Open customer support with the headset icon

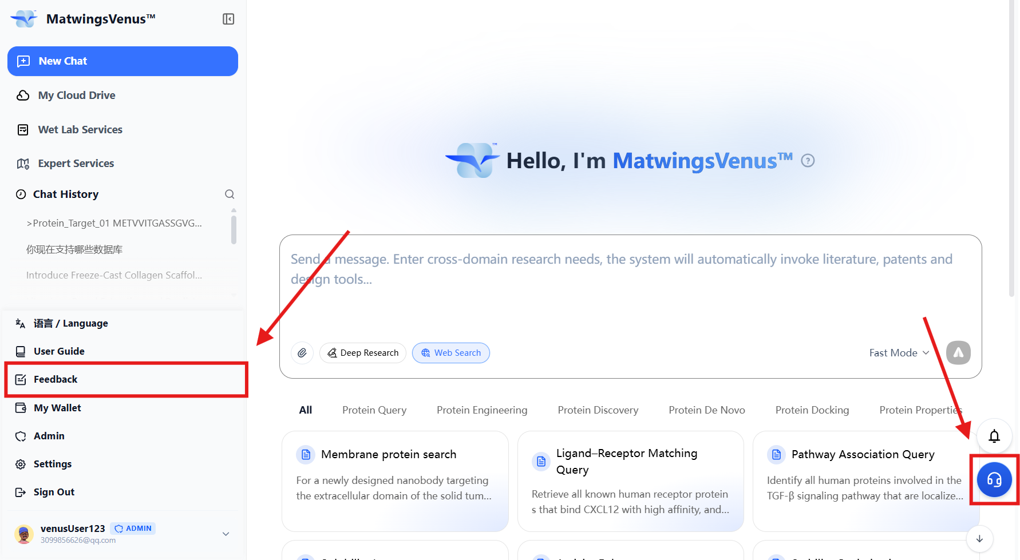click(x=994, y=480)
